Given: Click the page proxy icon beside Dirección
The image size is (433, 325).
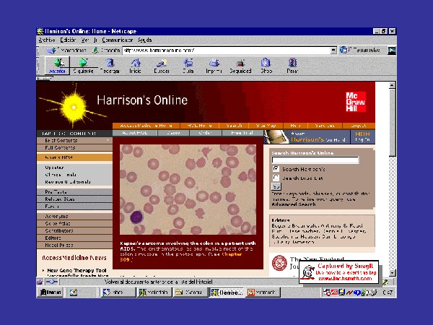Looking at the screenshot, I should tap(95, 51).
